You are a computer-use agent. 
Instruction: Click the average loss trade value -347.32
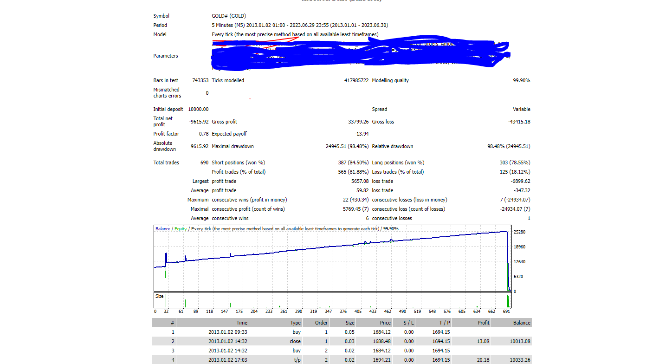coord(522,190)
